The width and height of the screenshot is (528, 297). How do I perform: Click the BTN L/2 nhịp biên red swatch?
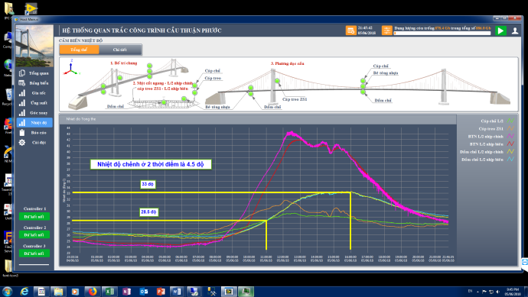(510, 144)
